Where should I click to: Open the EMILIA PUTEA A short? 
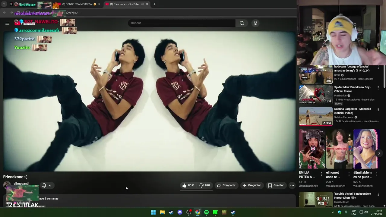(312, 149)
